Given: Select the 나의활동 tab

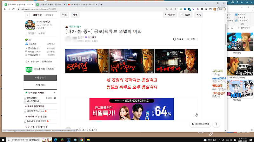Looking at the screenshot, I should point(49,15).
